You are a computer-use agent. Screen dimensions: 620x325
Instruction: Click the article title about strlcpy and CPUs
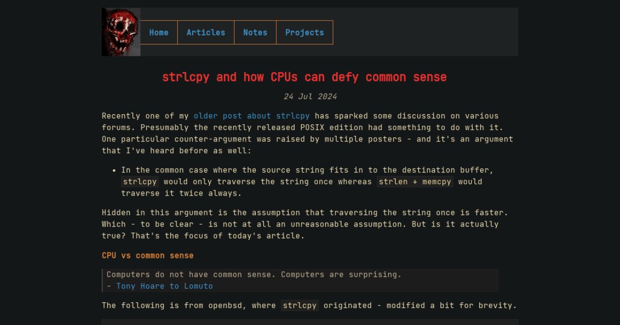304,77
